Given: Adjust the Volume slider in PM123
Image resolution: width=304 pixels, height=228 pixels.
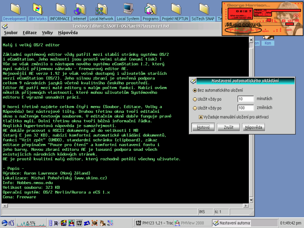Looking at the screenshot, I should click(269, 20).
